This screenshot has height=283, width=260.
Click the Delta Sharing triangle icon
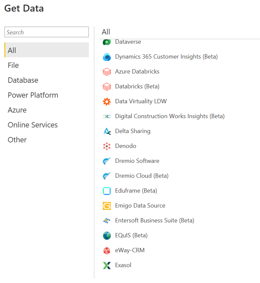pos(107,131)
